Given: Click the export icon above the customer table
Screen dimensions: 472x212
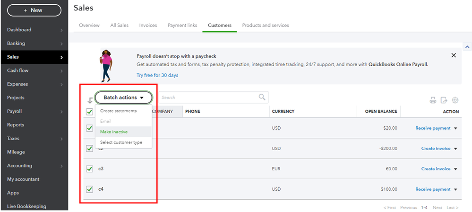Looking at the screenshot, I should tap(444, 100).
